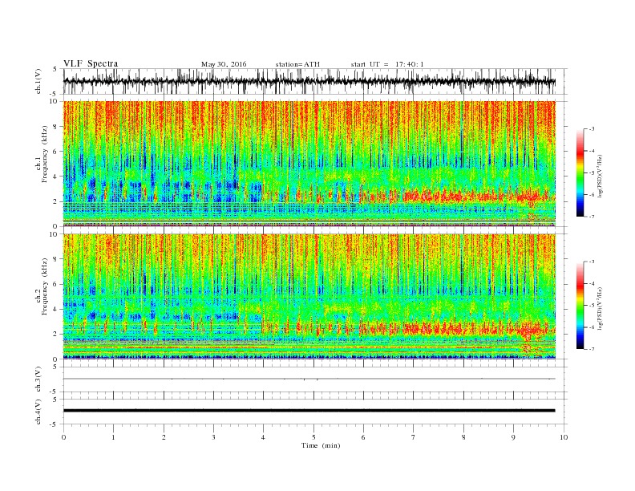Viewport: 635px width, 491px height.
Task: Click the thick black ch.4 trace
Action: [309, 411]
